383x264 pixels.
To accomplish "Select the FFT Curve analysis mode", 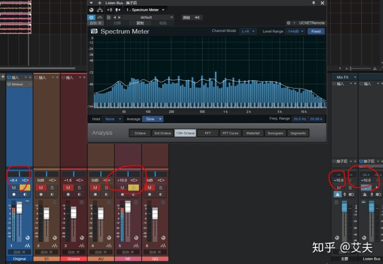I will [230, 133].
